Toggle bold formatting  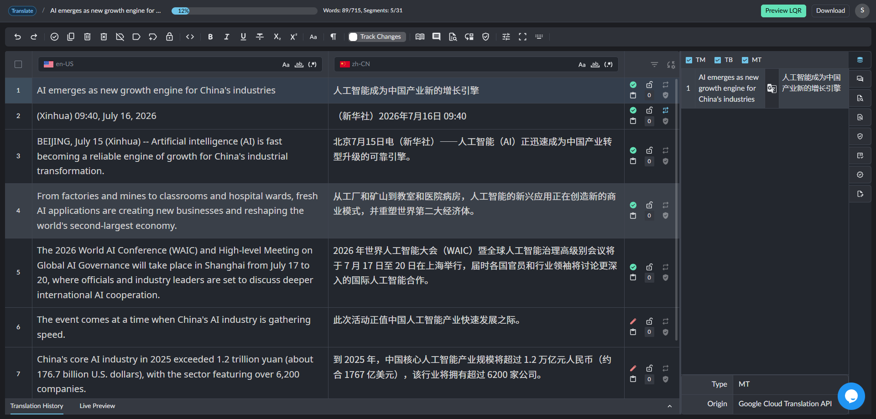pyautogui.click(x=210, y=37)
